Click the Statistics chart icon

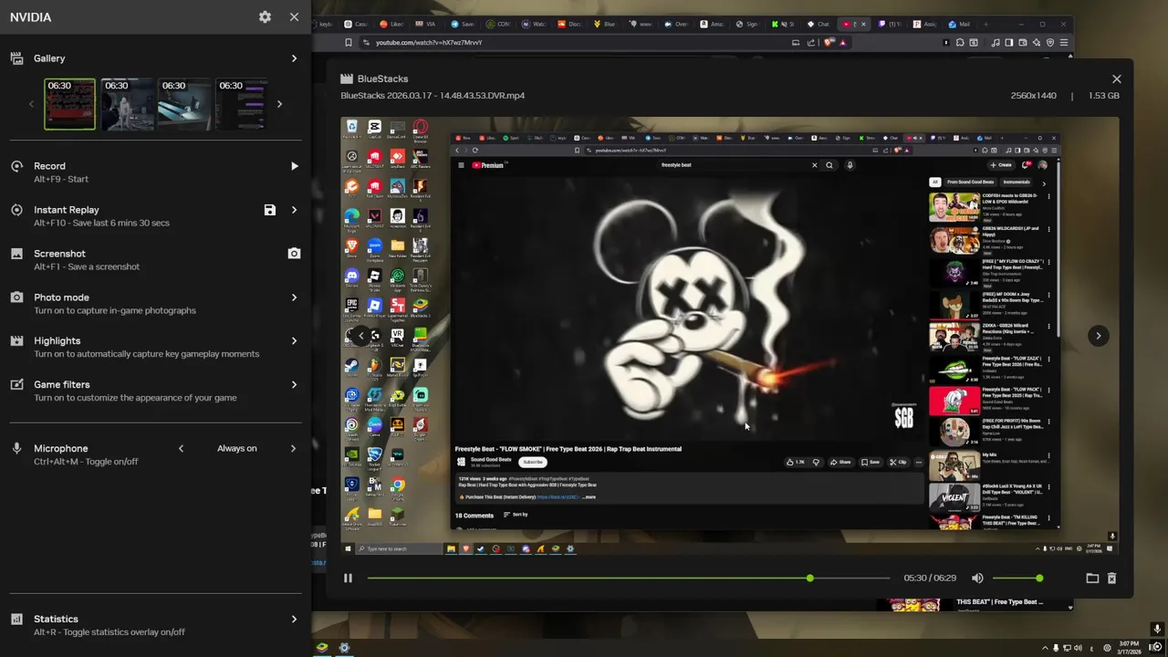pyautogui.click(x=16, y=619)
